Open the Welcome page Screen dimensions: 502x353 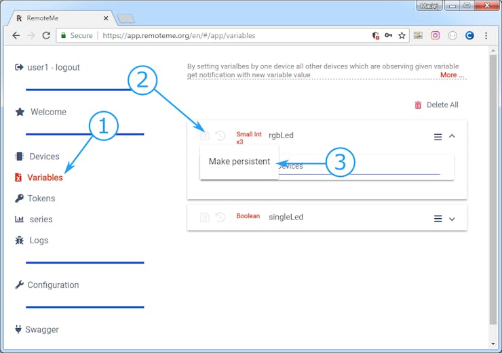(48, 112)
